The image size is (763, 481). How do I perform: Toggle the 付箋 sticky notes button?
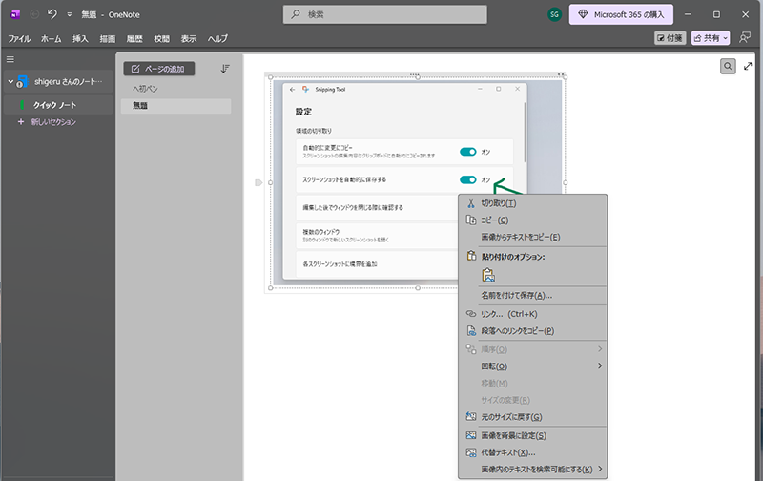(670, 38)
